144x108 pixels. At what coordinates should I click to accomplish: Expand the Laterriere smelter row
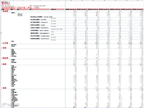pyautogui.click(x=30, y=39)
